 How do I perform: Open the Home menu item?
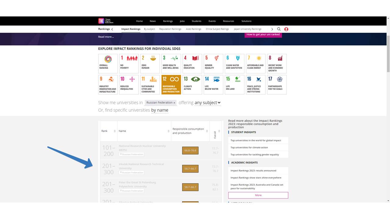(139, 21)
